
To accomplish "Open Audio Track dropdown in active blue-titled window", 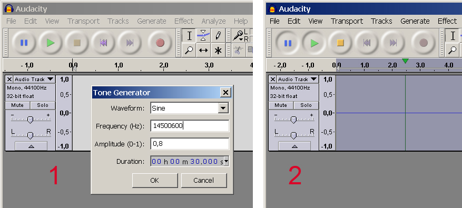I will pyautogui.click(x=298, y=80).
